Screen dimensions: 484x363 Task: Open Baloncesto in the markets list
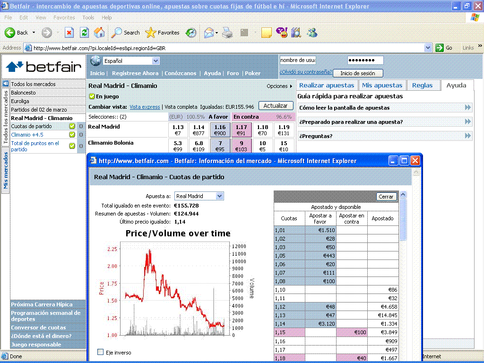[23, 92]
